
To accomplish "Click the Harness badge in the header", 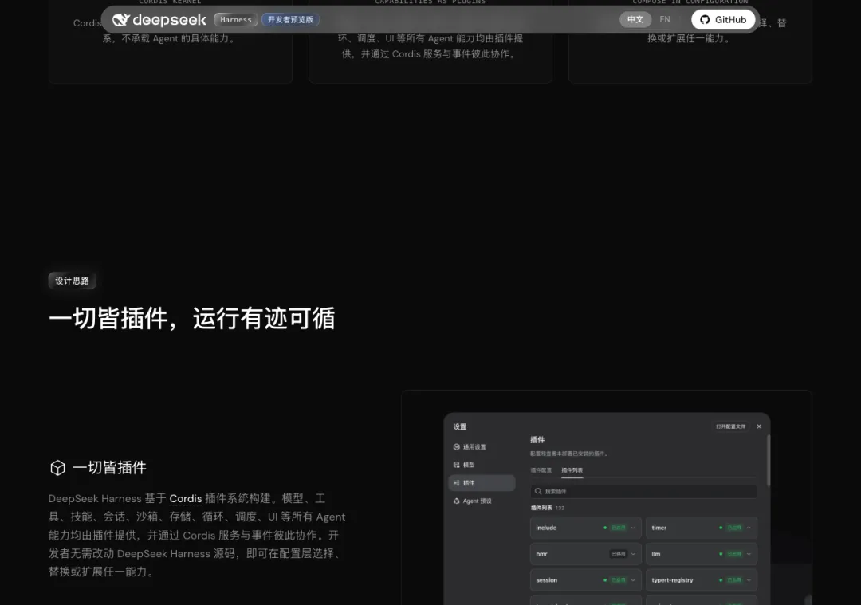I will (235, 20).
